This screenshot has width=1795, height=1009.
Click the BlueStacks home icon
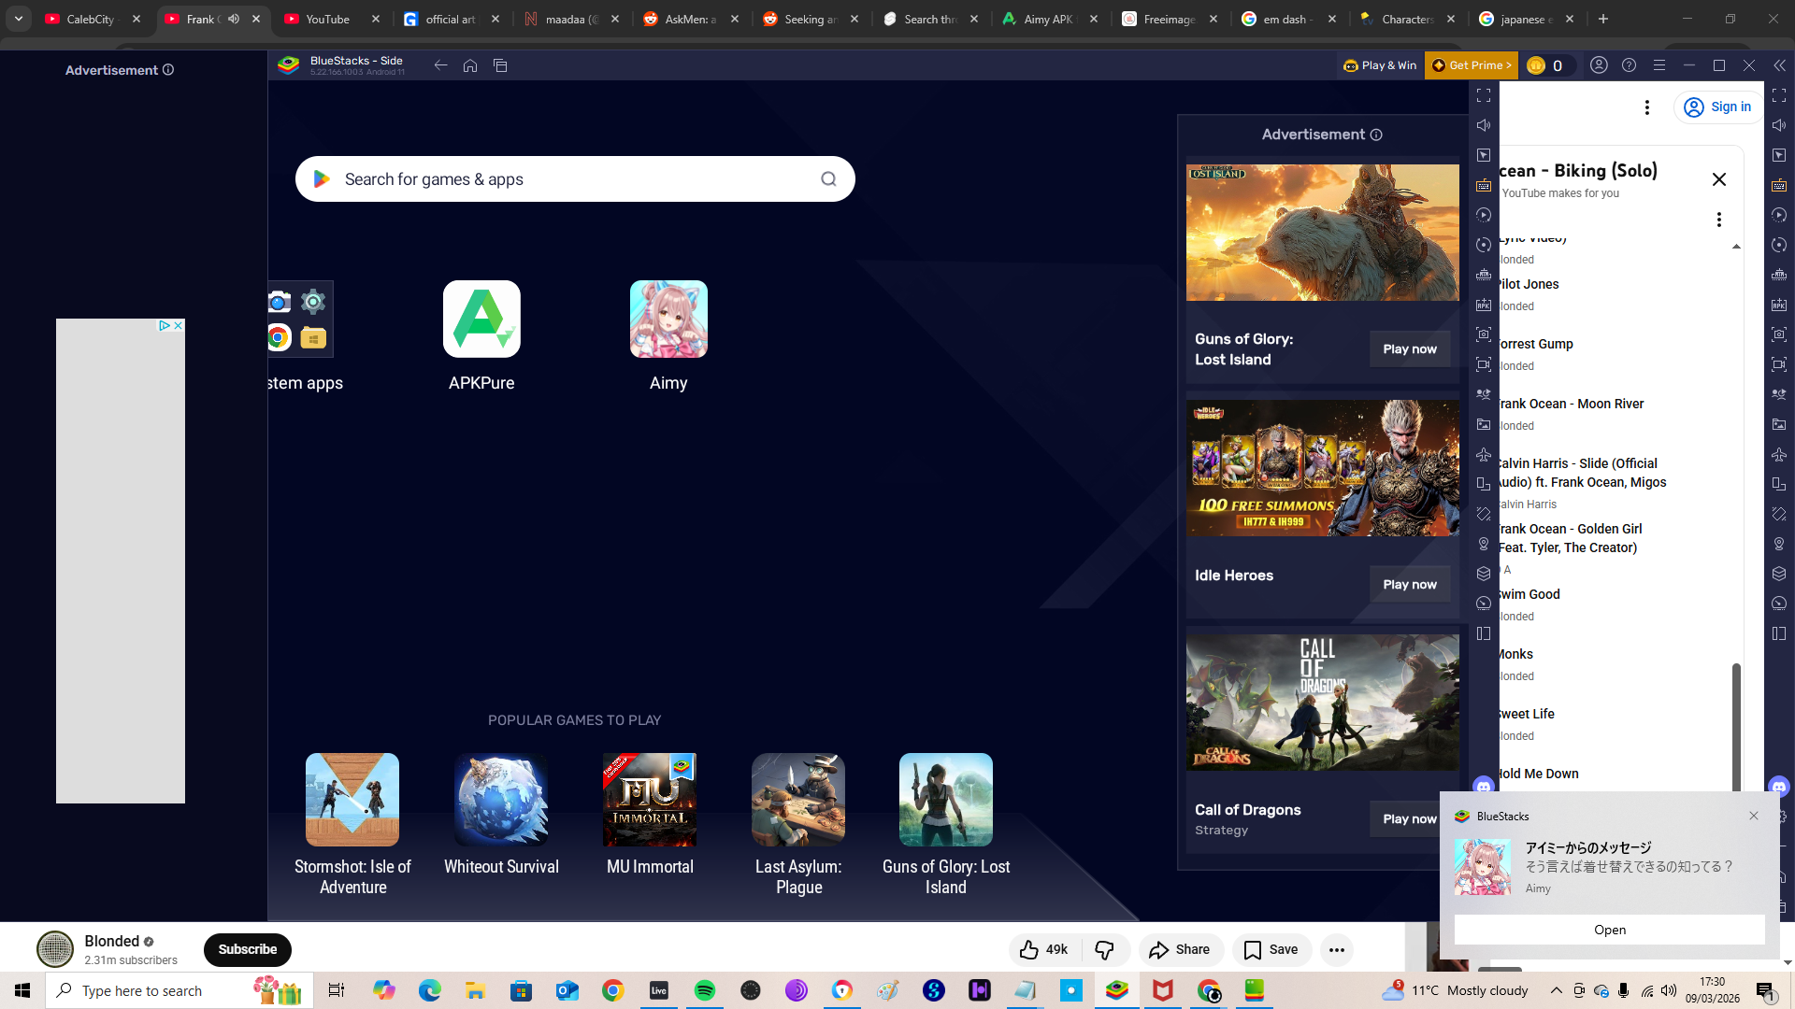[x=470, y=65]
